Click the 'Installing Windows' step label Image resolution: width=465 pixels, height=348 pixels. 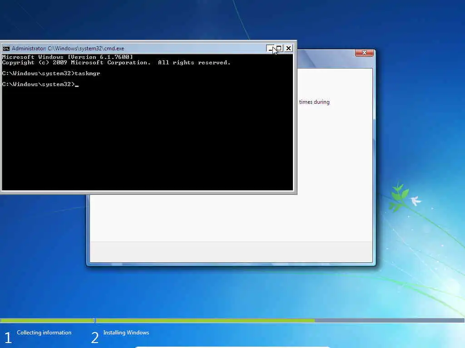point(126,333)
